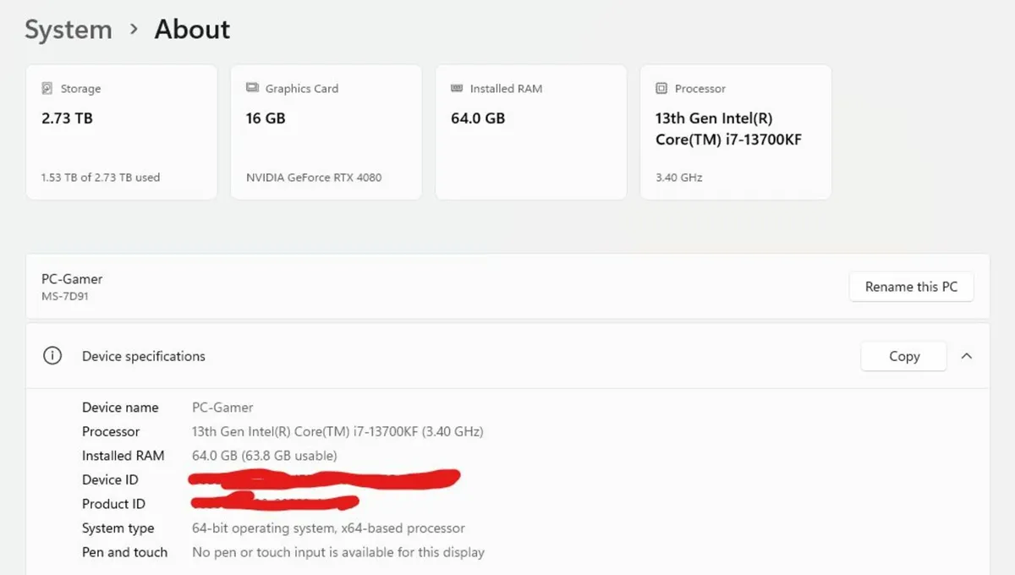Click the Graphics Card icon

(x=252, y=88)
